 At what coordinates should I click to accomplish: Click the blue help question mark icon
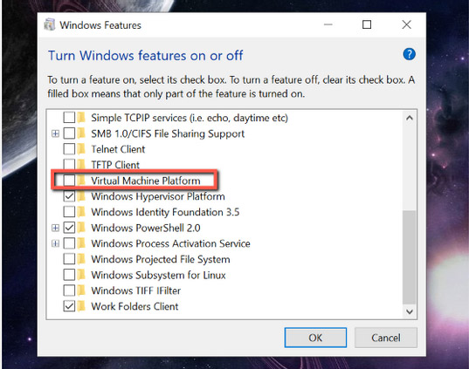coord(409,54)
